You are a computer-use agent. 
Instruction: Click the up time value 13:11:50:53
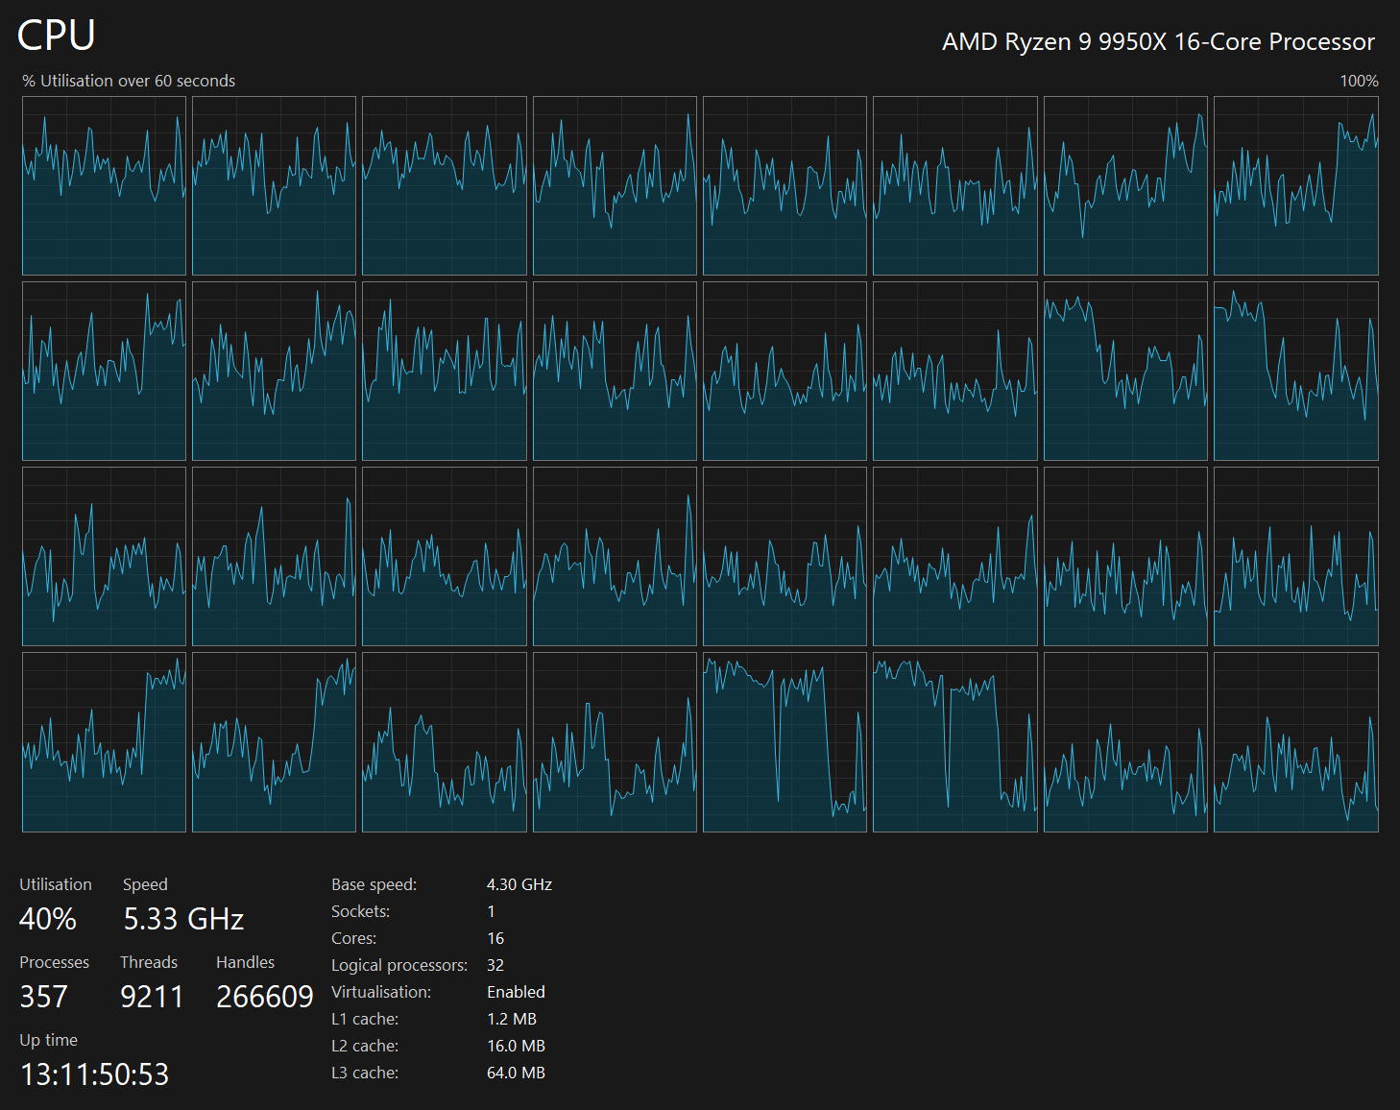pos(94,1074)
